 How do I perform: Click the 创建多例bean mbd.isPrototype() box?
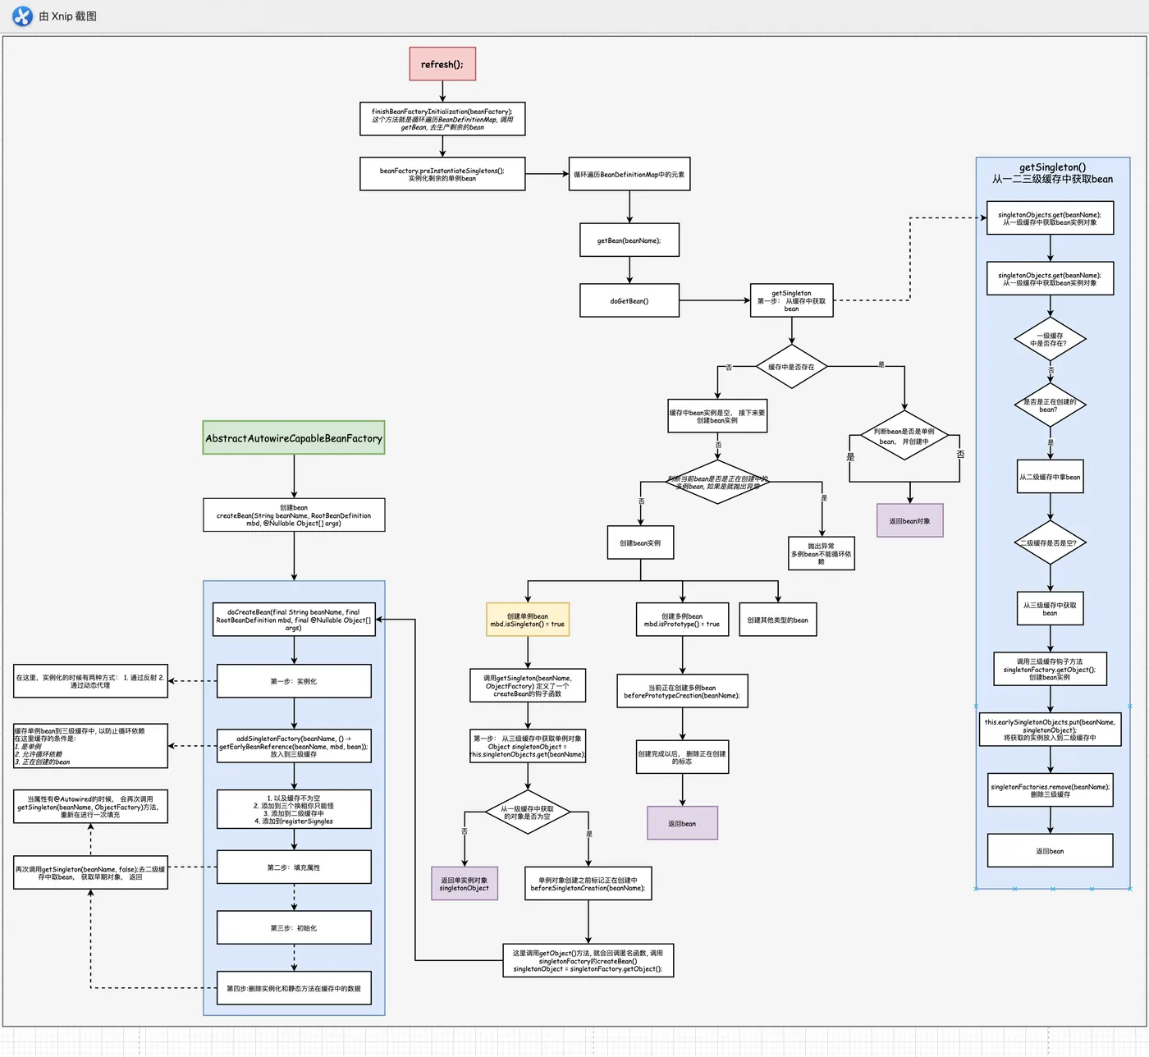tap(682, 620)
